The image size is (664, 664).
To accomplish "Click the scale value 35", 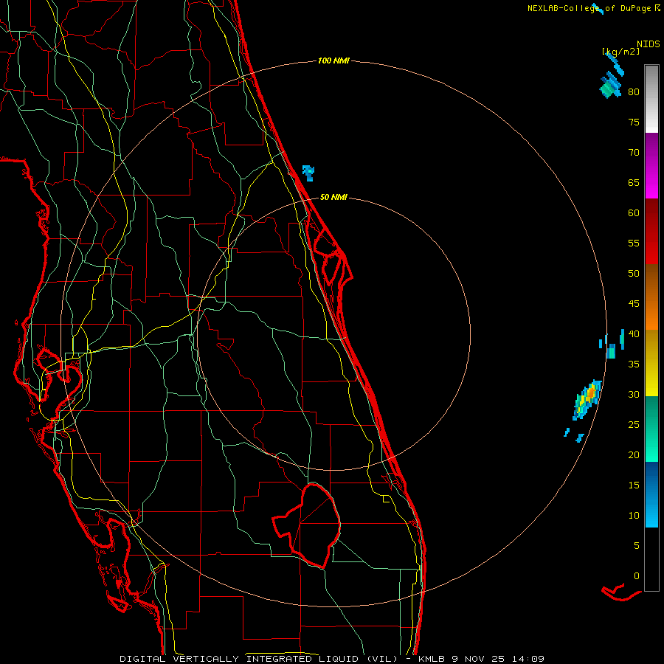I will (x=634, y=364).
